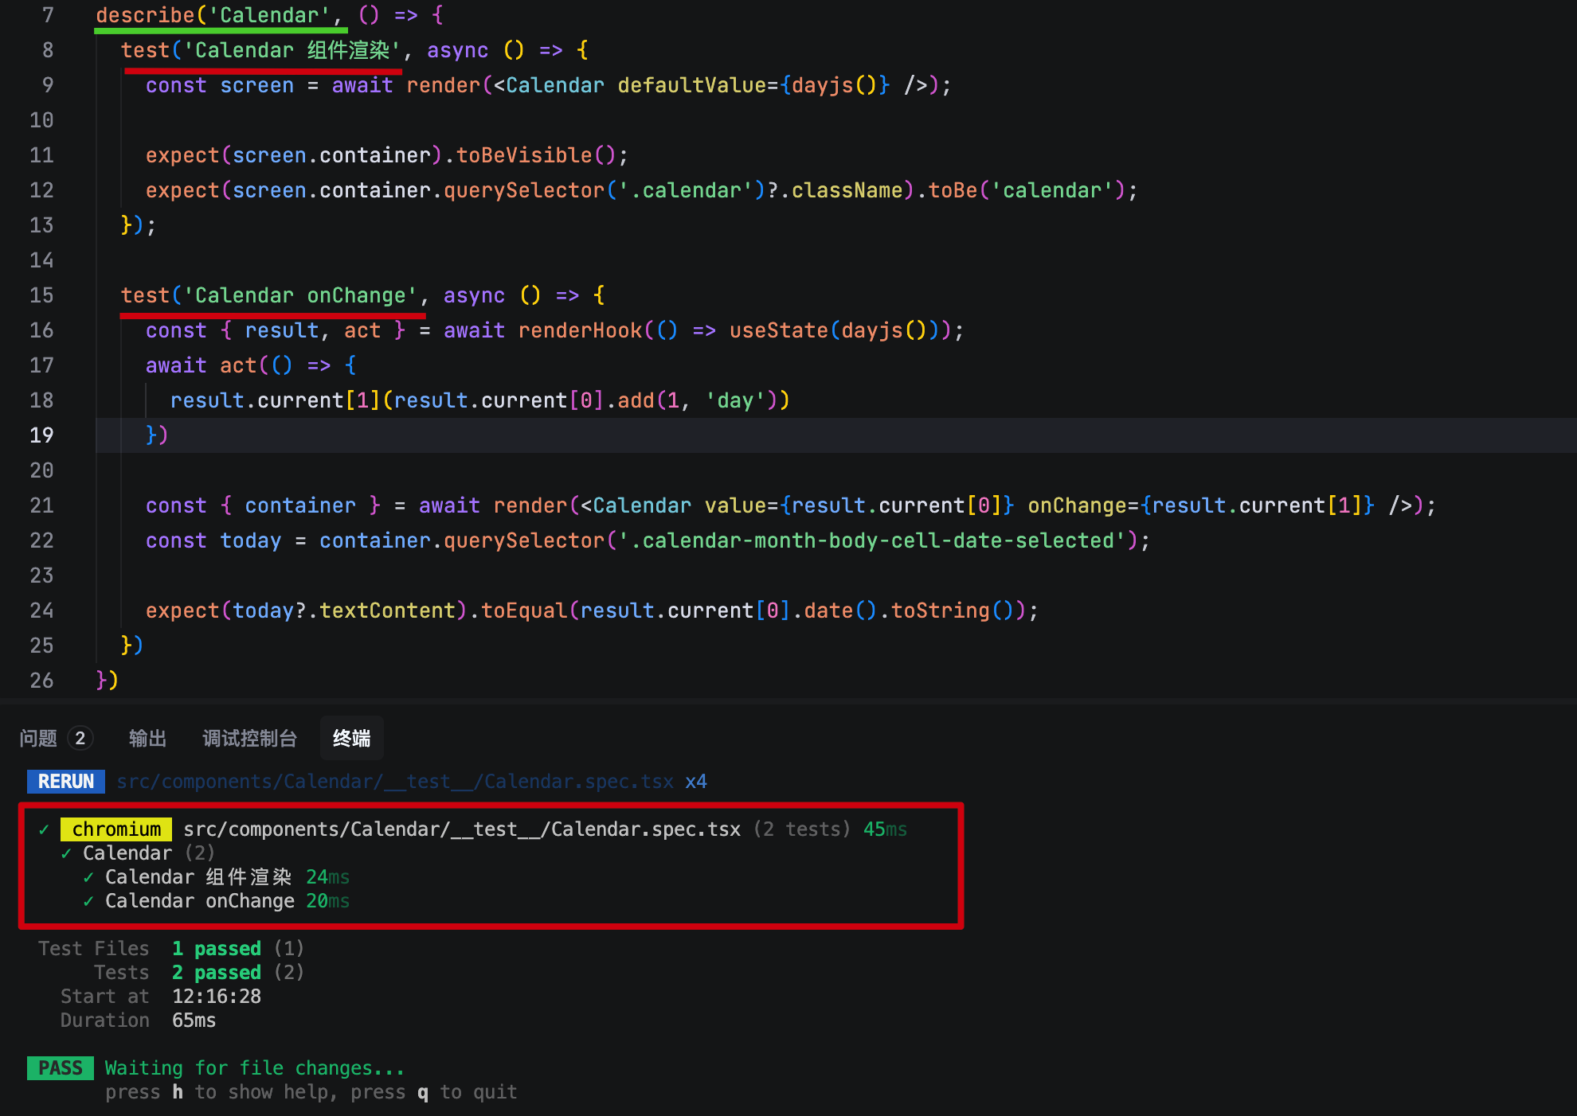Select the 终端 terminal tab
1577x1116 pixels.
(x=351, y=739)
